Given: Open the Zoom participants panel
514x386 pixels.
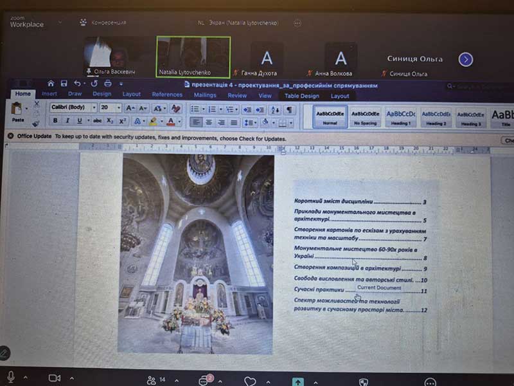Looking at the screenshot, I should click(x=152, y=380).
